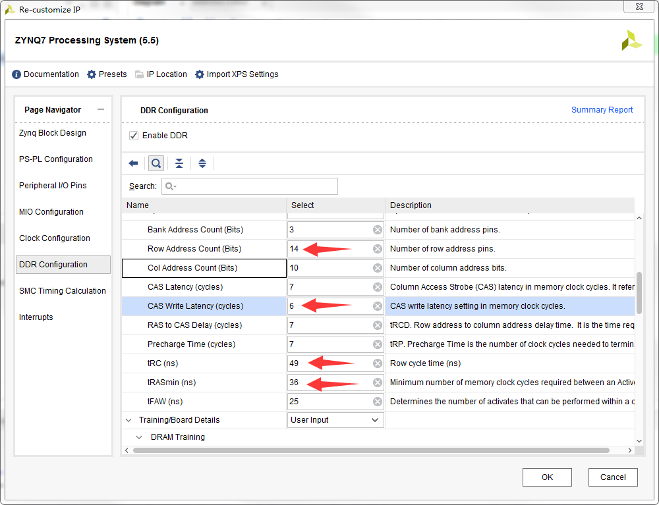Open Presets gear menu
Viewport: 659px width, 505px height.
[x=107, y=74]
